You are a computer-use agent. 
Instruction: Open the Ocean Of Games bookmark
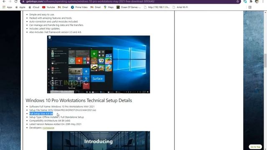click(x=129, y=7)
